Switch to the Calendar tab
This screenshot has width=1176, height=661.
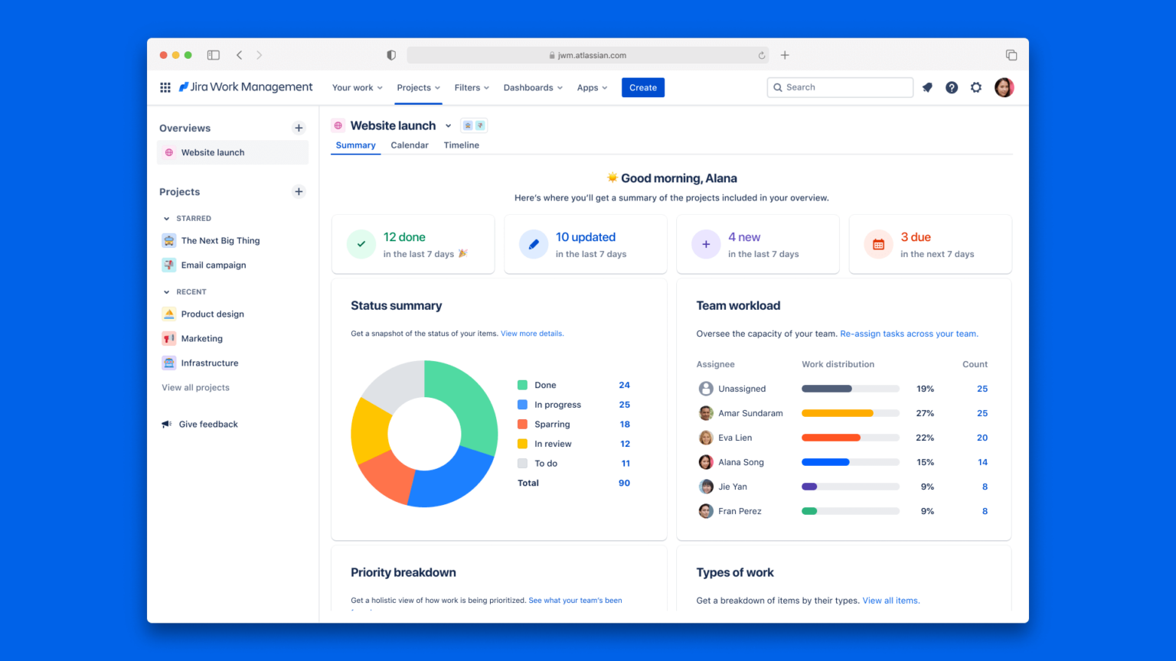pyautogui.click(x=410, y=145)
